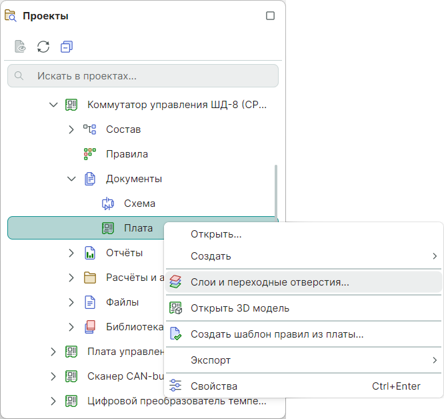Viewport: 444px width, 419px height.
Task: Click the Правила rules icon
Action: [x=90, y=154]
